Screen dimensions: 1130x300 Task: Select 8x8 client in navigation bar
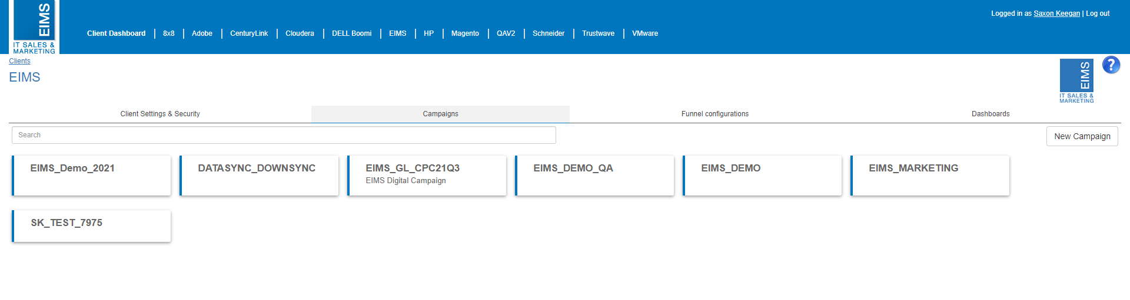(x=169, y=33)
